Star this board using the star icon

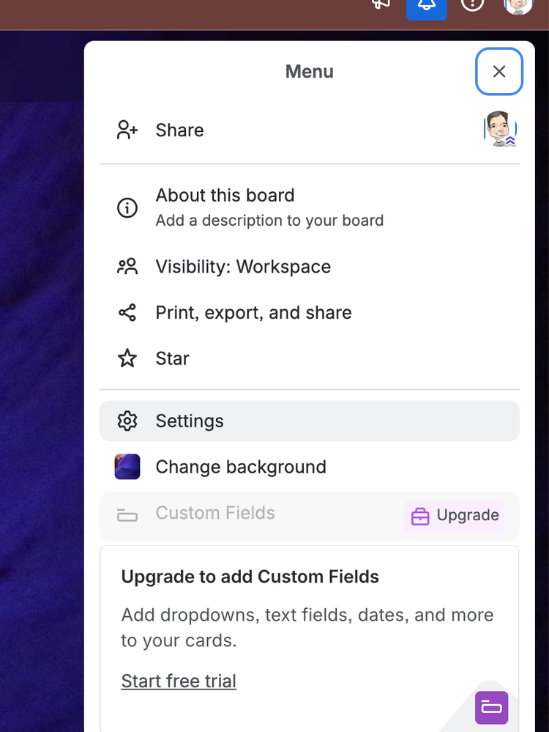coord(127,358)
